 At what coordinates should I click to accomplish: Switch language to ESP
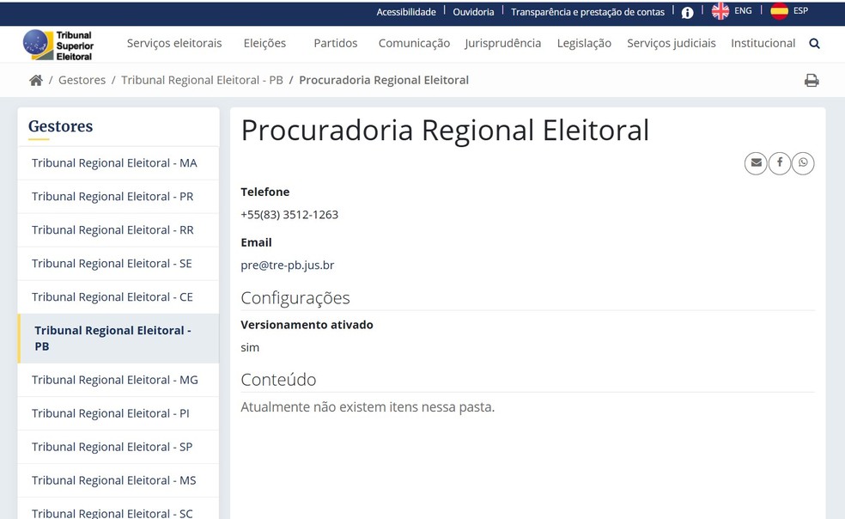(800, 11)
